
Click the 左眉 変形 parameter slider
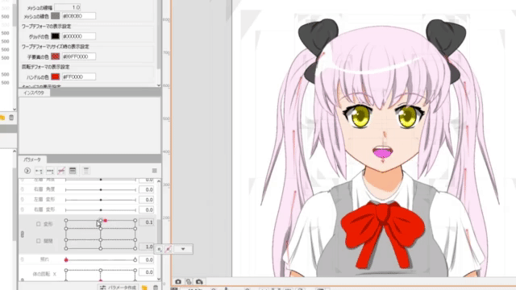101,200
